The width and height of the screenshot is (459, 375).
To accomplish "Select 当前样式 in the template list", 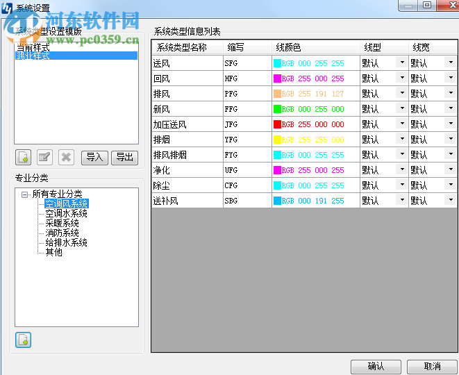I will click(x=76, y=47).
